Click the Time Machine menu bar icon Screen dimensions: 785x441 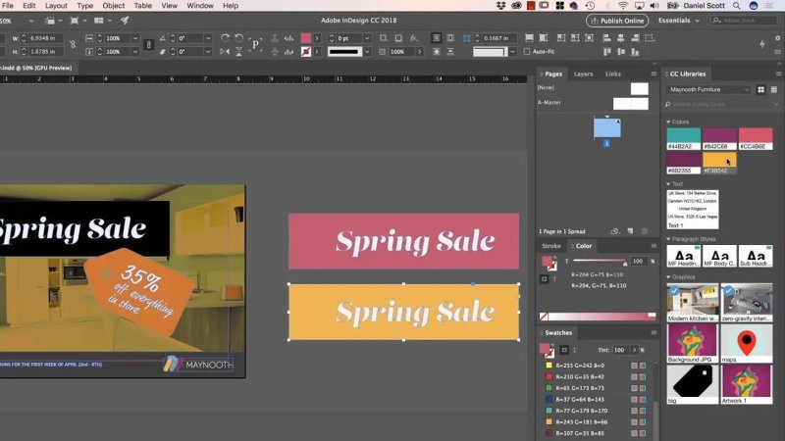(x=591, y=6)
